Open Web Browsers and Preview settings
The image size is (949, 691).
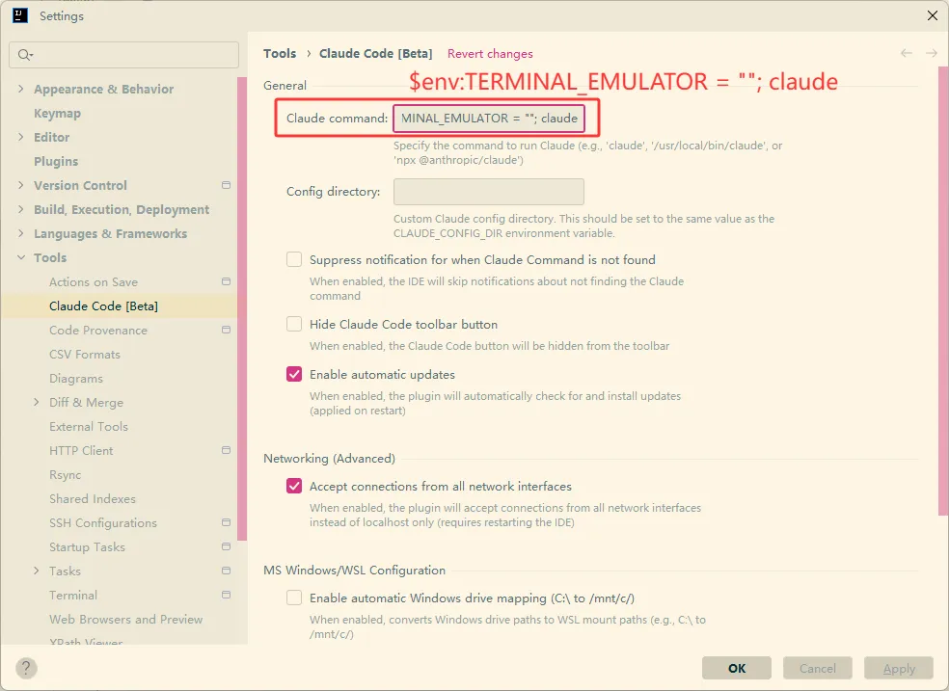[x=126, y=619]
